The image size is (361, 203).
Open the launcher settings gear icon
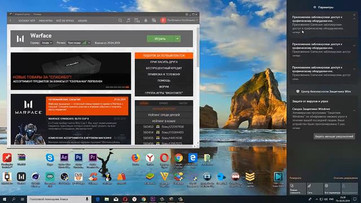[x=187, y=15]
